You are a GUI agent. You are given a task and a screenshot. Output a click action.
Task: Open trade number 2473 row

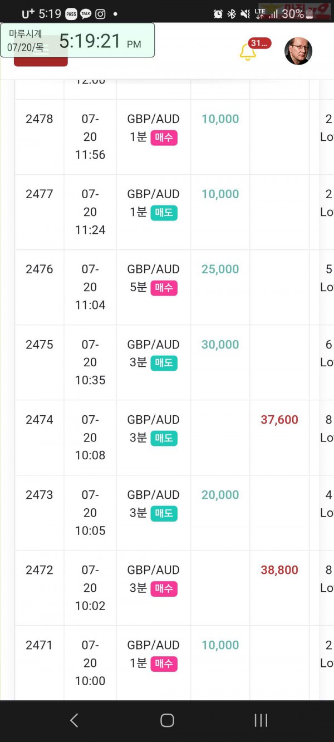click(167, 513)
